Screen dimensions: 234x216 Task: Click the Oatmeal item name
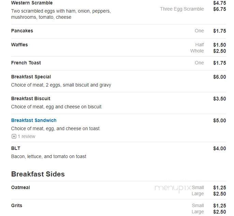[20, 187]
